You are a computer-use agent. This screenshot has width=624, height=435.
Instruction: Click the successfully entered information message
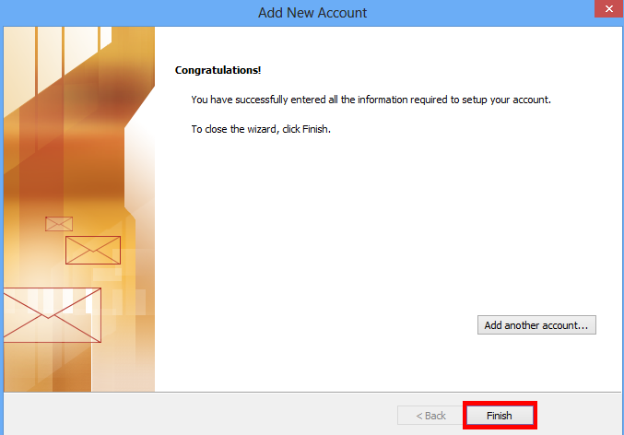369,100
